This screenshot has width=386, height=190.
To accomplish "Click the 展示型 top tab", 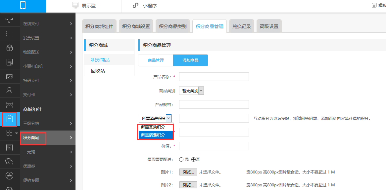I will tap(84, 6).
